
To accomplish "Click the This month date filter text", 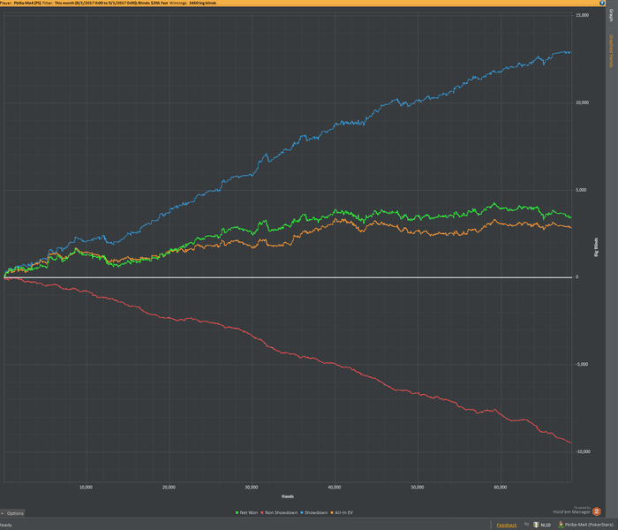I will 95,3.
